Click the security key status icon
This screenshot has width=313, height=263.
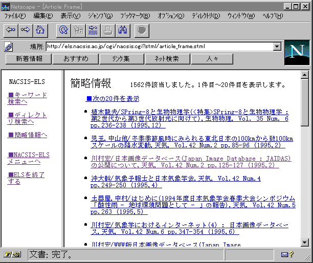point(12,255)
